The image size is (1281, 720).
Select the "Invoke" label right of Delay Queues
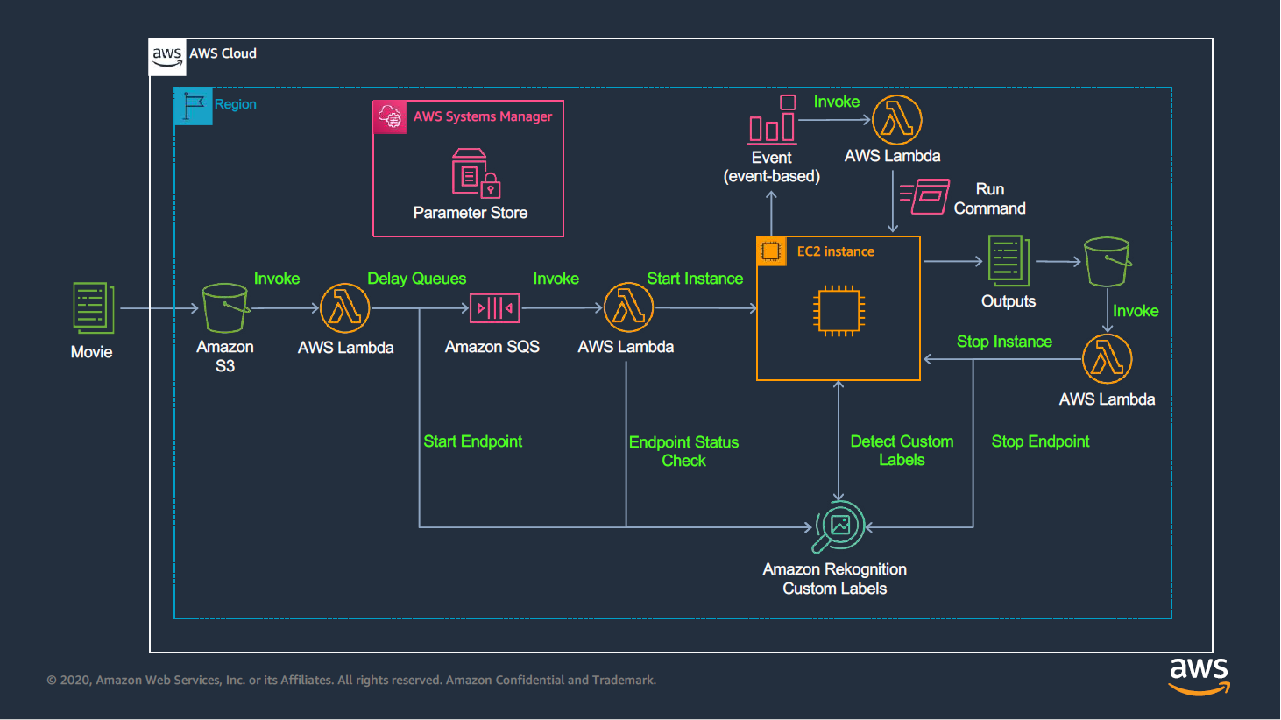pyautogui.click(x=556, y=279)
